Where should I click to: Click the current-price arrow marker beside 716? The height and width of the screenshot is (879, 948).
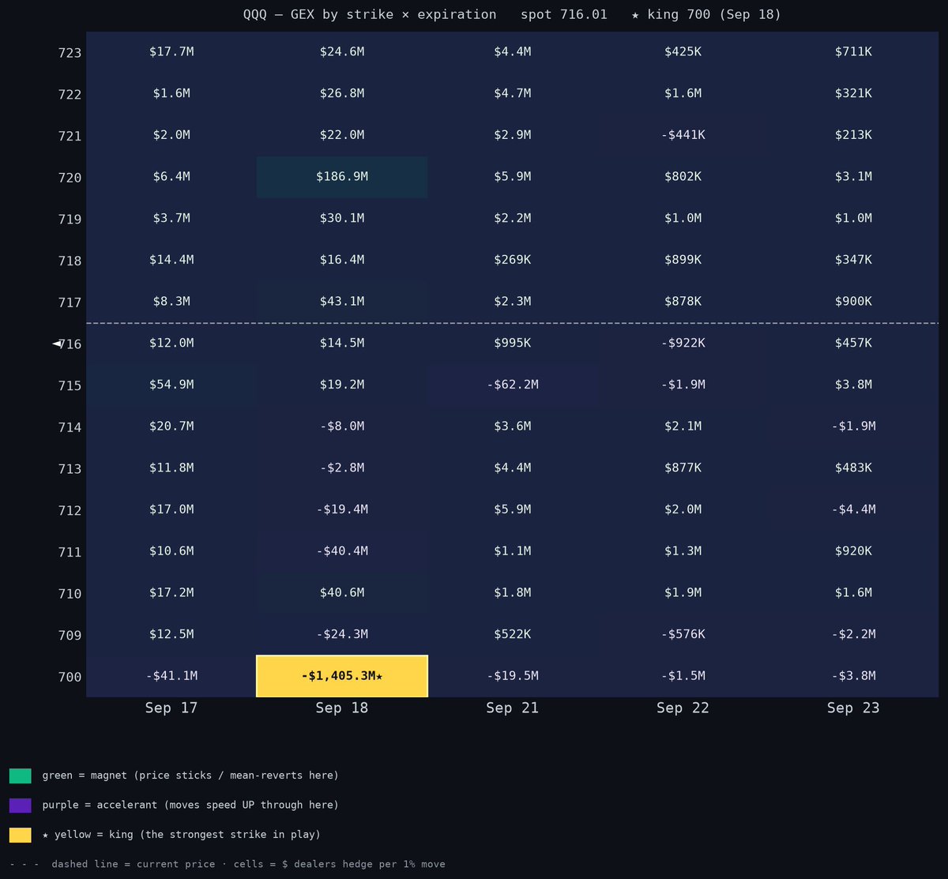(x=57, y=344)
